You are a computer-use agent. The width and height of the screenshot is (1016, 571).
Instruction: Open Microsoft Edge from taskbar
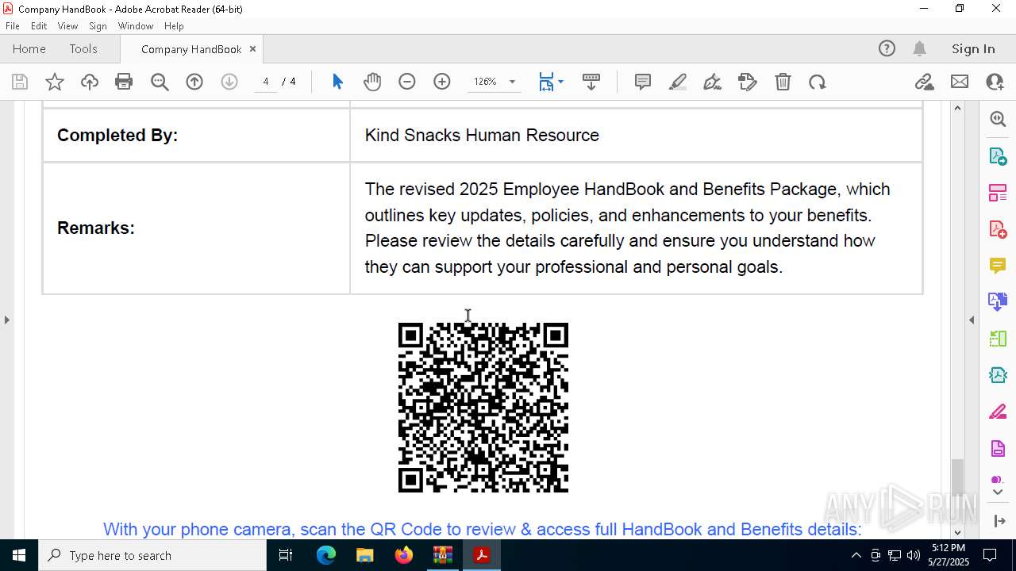pos(326,555)
